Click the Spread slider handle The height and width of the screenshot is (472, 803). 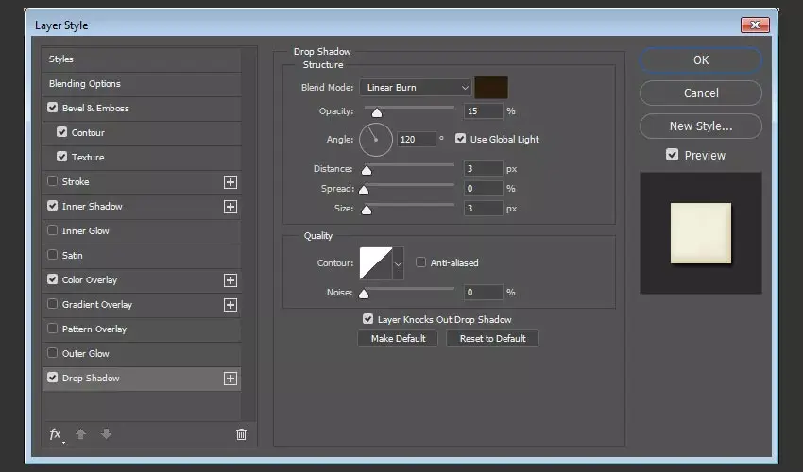pyautogui.click(x=364, y=191)
